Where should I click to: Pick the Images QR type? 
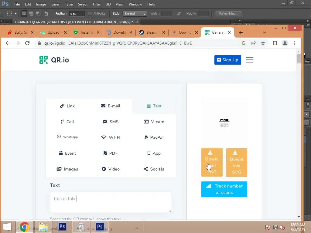(x=67, y=169)
